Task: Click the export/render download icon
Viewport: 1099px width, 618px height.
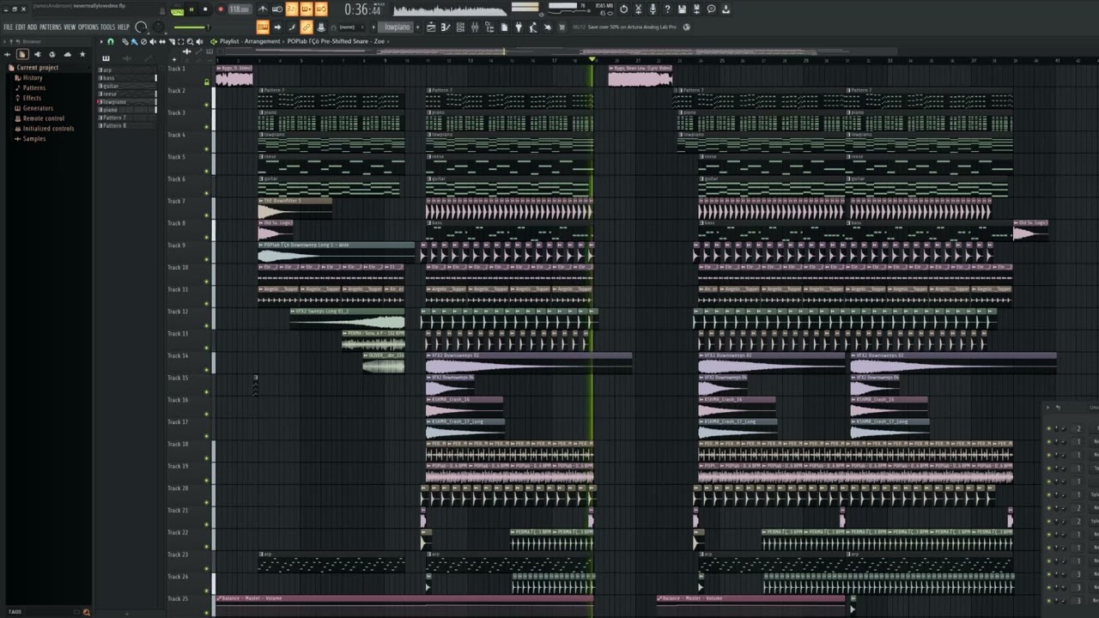Action: (x=726, y=9)
